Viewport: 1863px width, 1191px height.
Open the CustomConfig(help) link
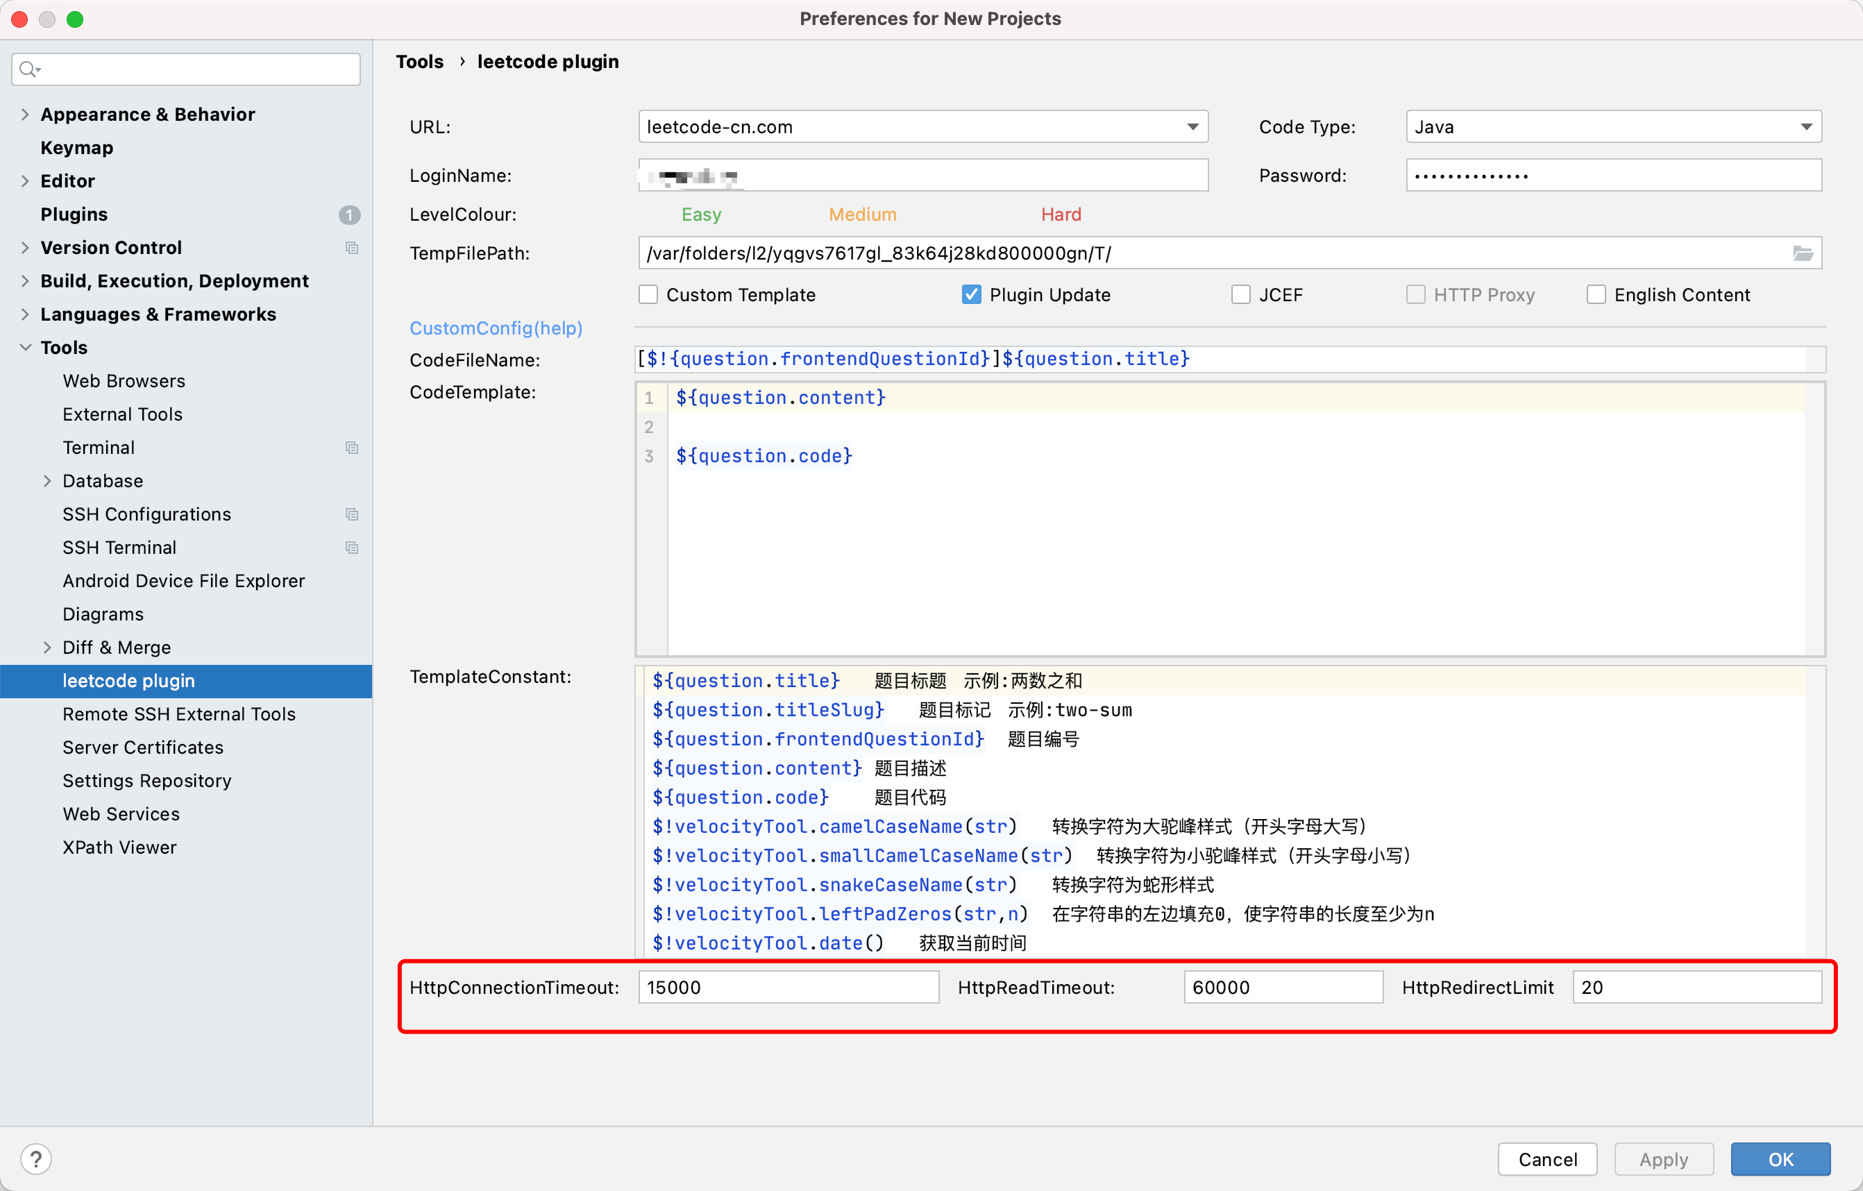pos(496,328)
